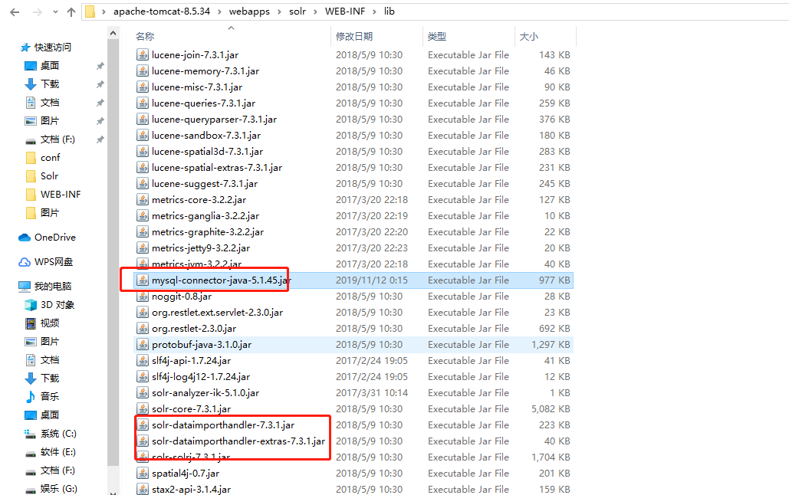789x495 pixels.
Task: Click the back navigation arrow
Action: (x=13, y=11)
